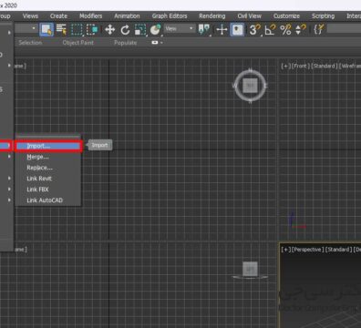Open Edit Named Selection Sets
The image size is (361, 328).
click(318, 29)
